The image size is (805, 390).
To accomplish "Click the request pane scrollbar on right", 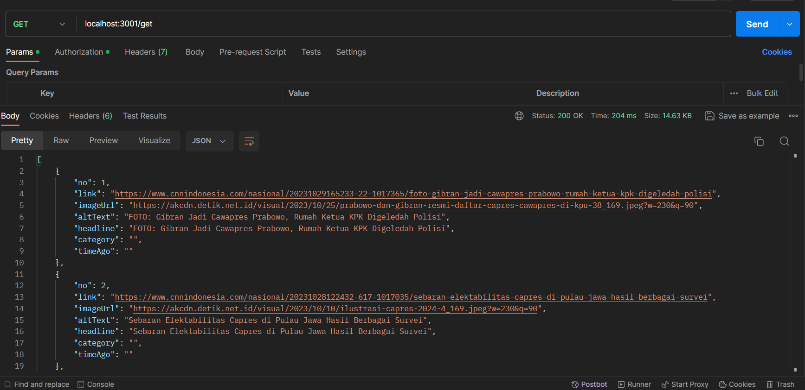I will click(801, 73).
